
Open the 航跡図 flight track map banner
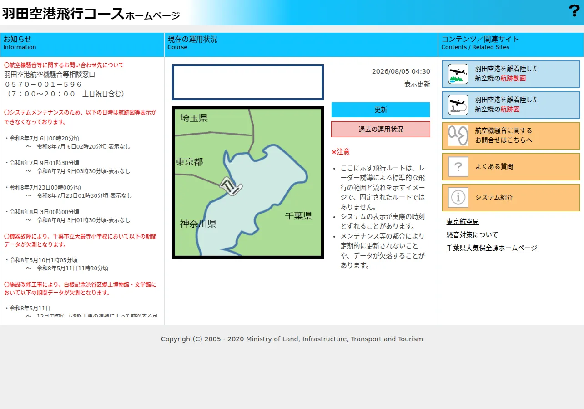511,105
